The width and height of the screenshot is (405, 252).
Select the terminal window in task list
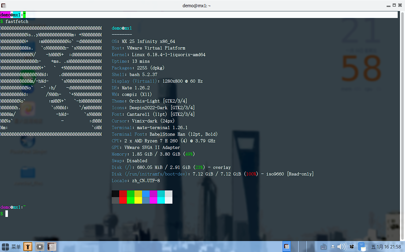(286, 247)
